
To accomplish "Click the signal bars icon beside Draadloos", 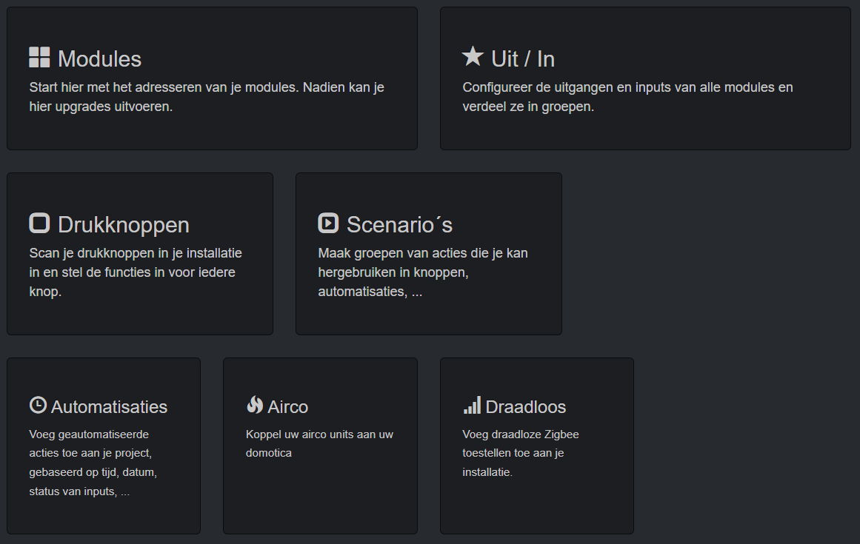I will (472, 406).
